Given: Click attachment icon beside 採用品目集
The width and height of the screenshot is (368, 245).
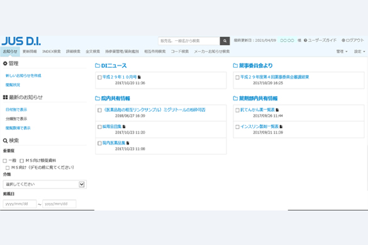Looking at the screenshot, I should (x=124, y=127).
